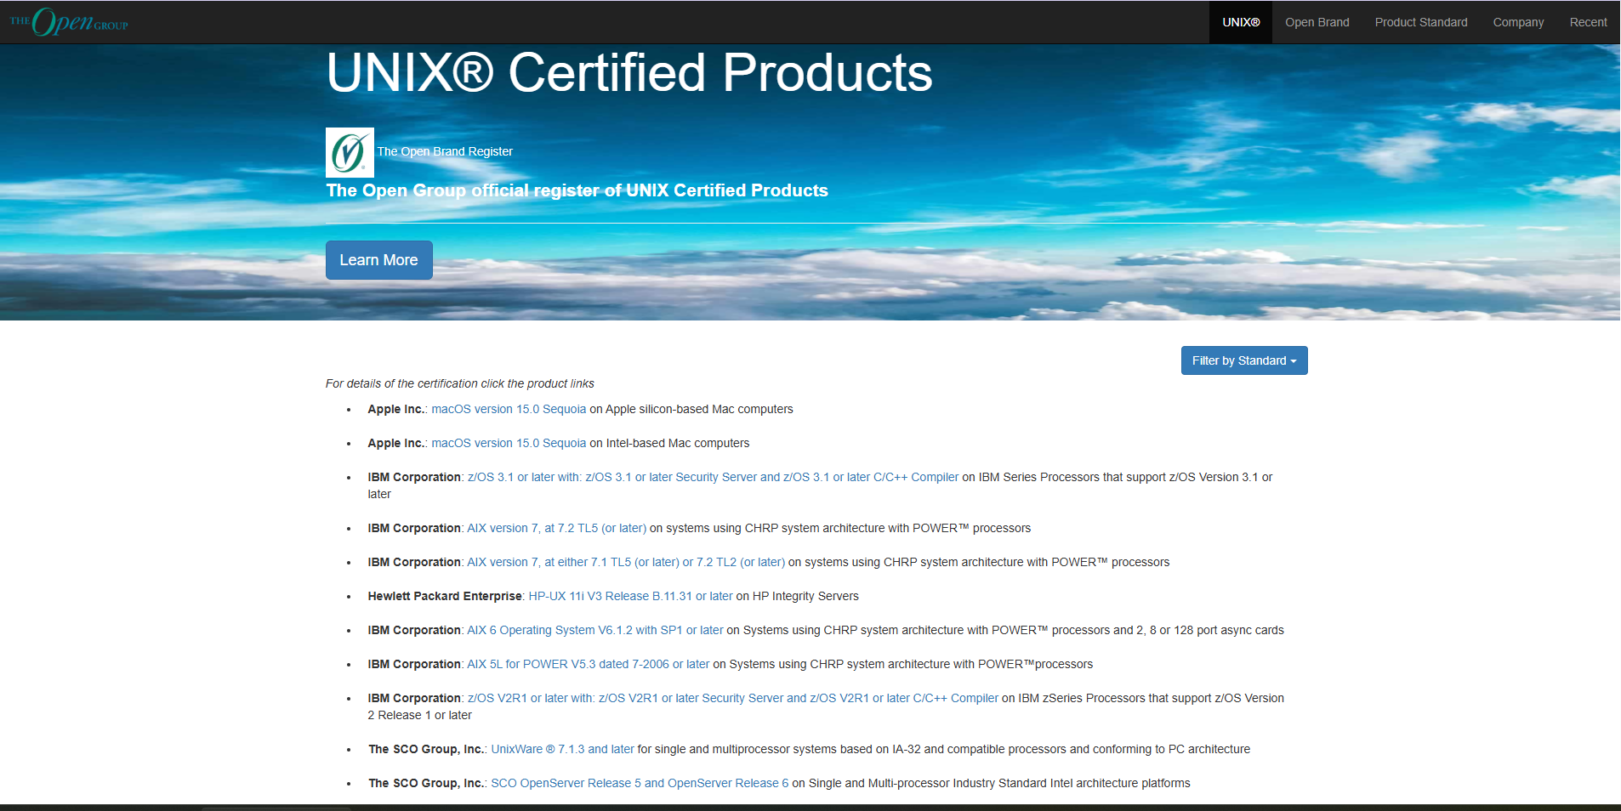Open AIX 5L for POWER V5.3 link
The height and width of the screenshot is (811, 1621).
click(589, 664)
